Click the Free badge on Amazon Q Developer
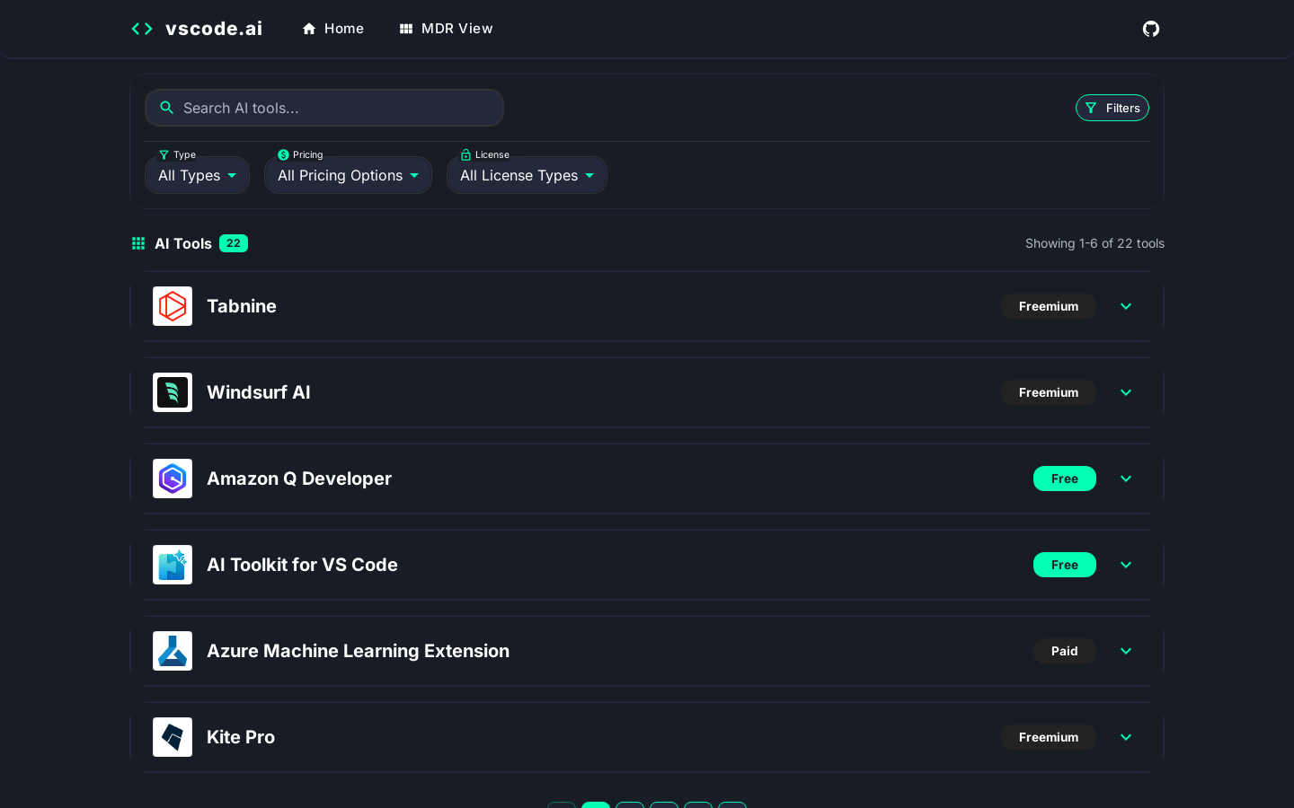Image resolution: width=1294 pixels, height=808 pixels. (x=1065, y=479)
